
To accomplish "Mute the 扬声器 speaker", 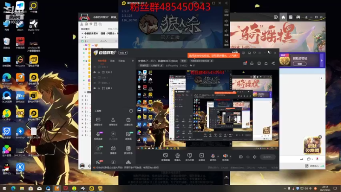I will [225, 157].
